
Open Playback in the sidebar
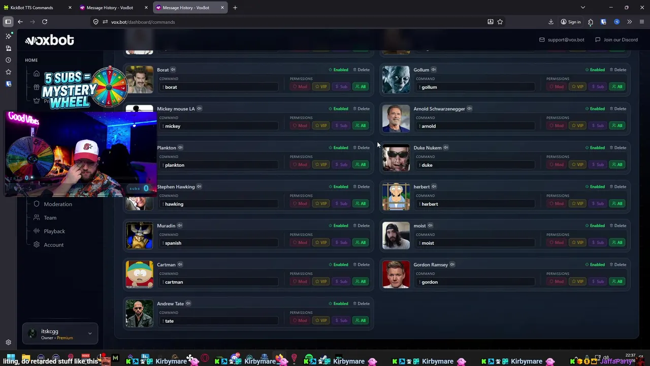pos(54,231)
